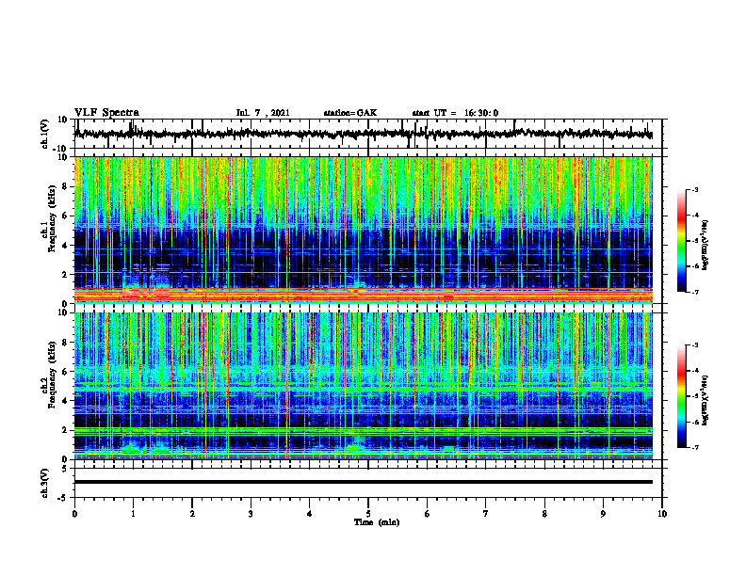The height and width of the screenshot is (576, 746).
Task: Click time axis tick label '5'
Action: click(368, 514)
